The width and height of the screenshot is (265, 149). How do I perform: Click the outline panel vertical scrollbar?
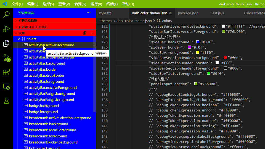click(94, 74)
